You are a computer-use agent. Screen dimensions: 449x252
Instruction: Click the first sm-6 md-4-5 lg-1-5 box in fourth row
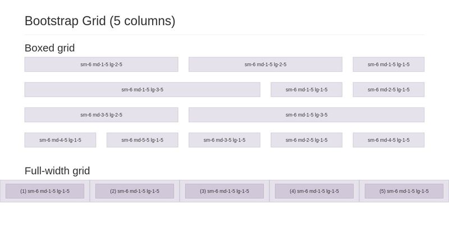[x=61, y=140]
